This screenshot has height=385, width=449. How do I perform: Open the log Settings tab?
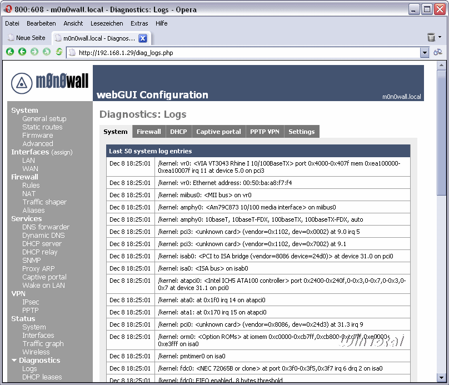(302, 132)
